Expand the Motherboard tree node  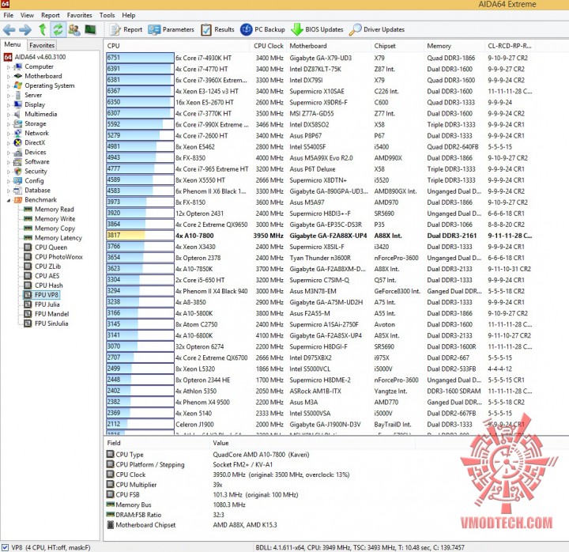[x=9, y=77]
